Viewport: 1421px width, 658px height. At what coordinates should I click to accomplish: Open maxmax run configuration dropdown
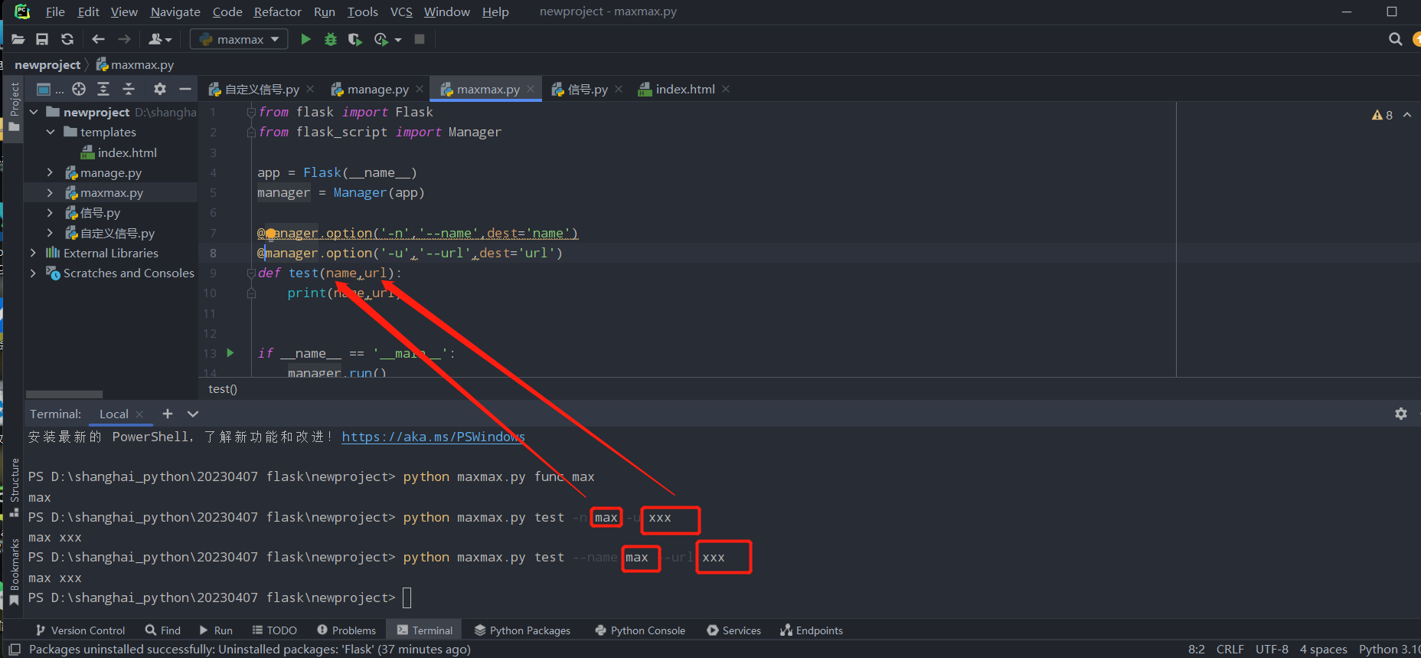point(239,39)
